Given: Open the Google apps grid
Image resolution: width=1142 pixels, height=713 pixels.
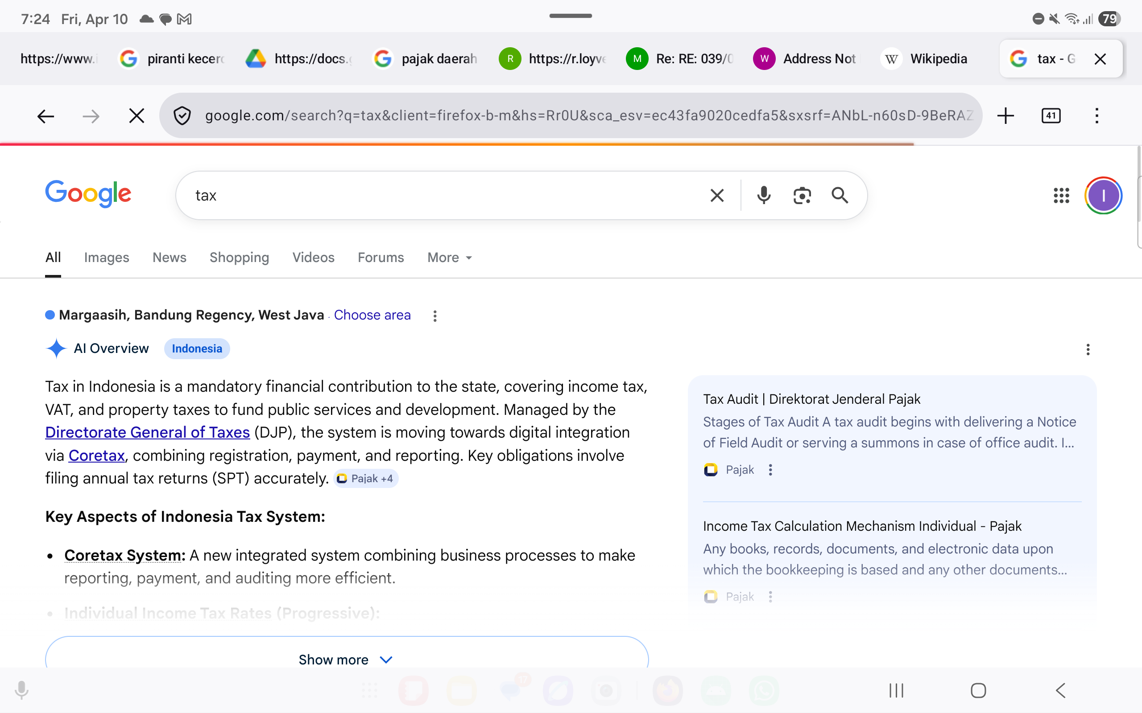Looking at the screenshot, I should [1061, 195].
